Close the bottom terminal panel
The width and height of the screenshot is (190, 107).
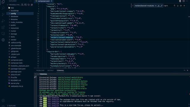coord(187,70)
